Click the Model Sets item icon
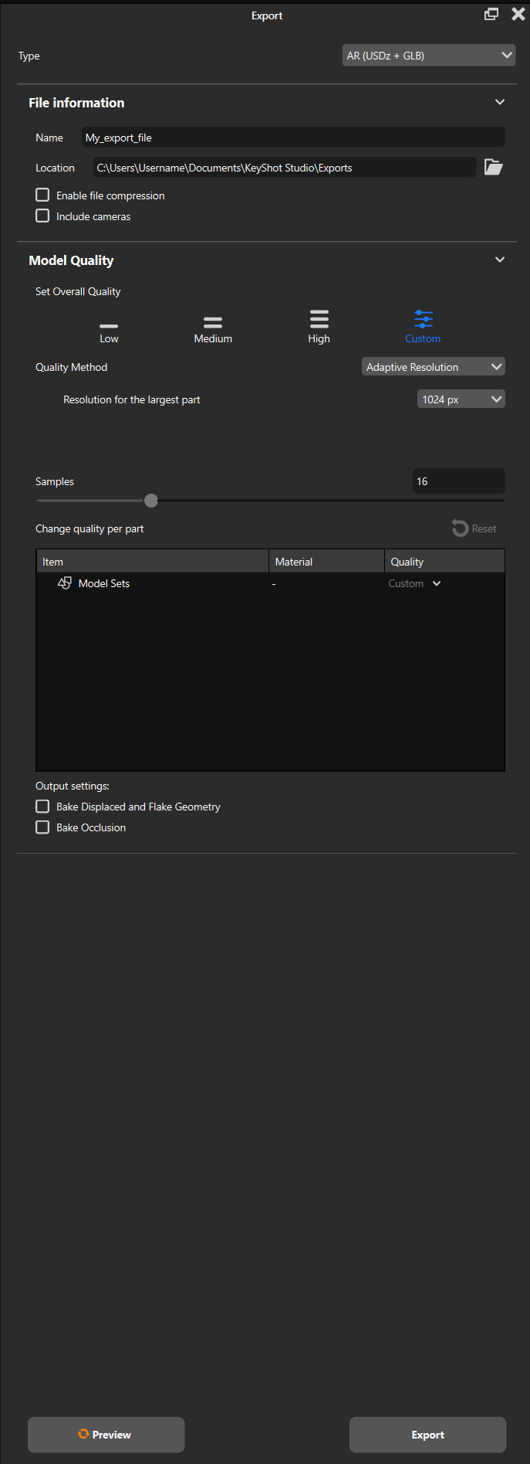This screenshot has height=1464, width=530. [65, 583]
